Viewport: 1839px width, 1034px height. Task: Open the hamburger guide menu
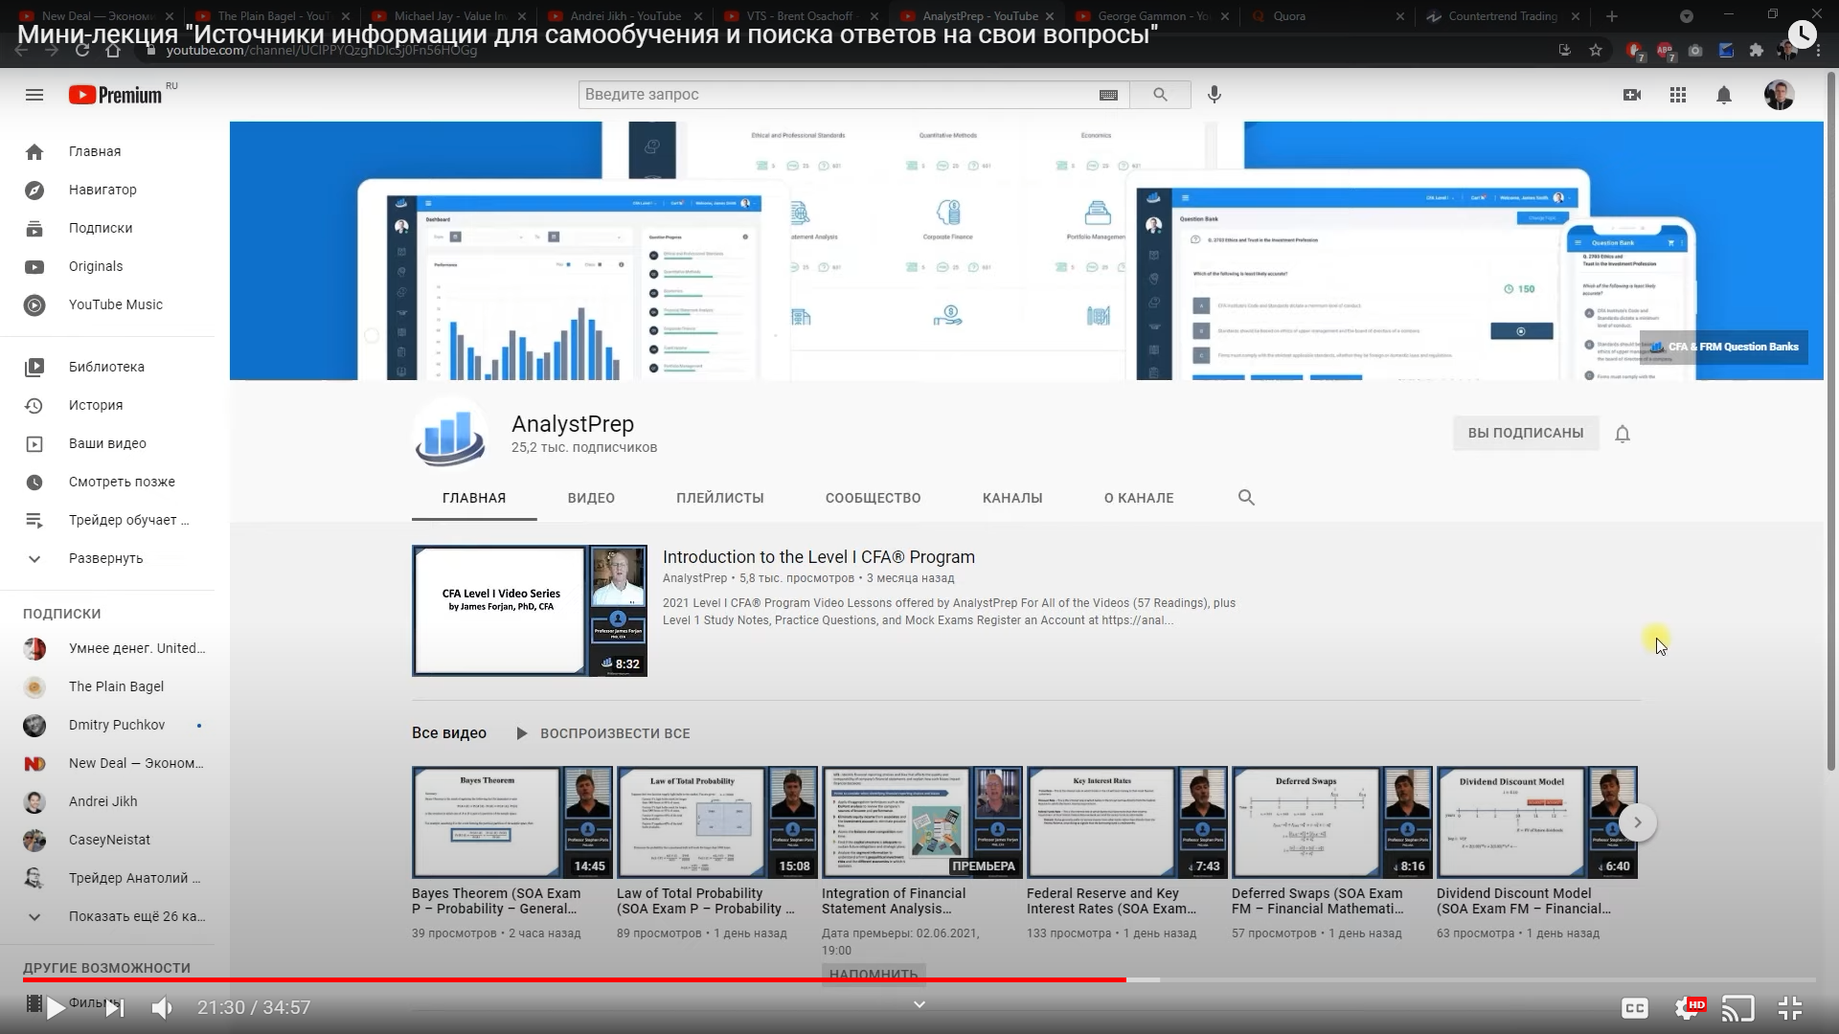(34, 95)
